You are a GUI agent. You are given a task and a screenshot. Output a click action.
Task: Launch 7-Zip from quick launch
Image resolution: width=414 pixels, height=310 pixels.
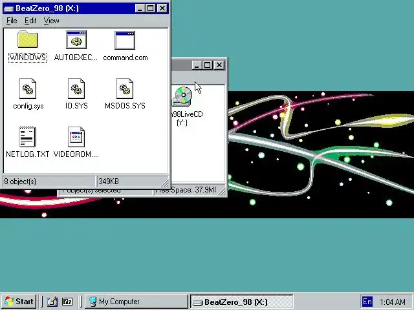click(67, 302)
